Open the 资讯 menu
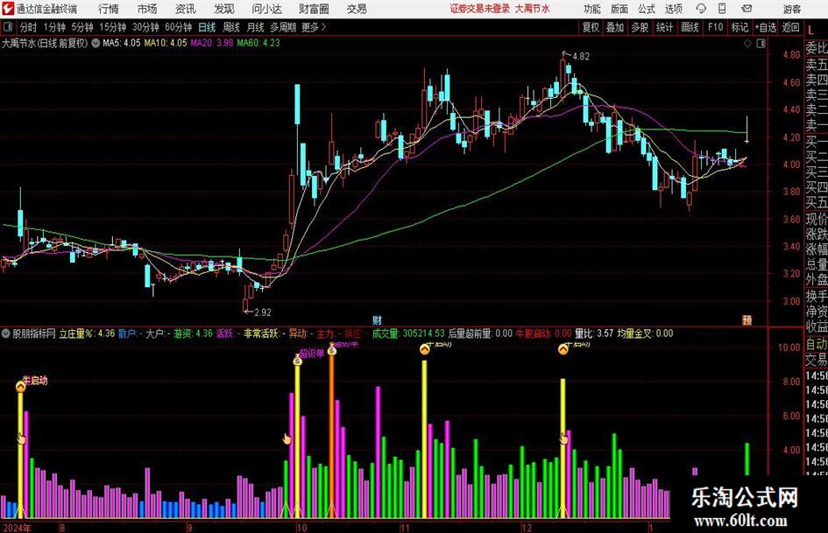 (x=186, y=9)
